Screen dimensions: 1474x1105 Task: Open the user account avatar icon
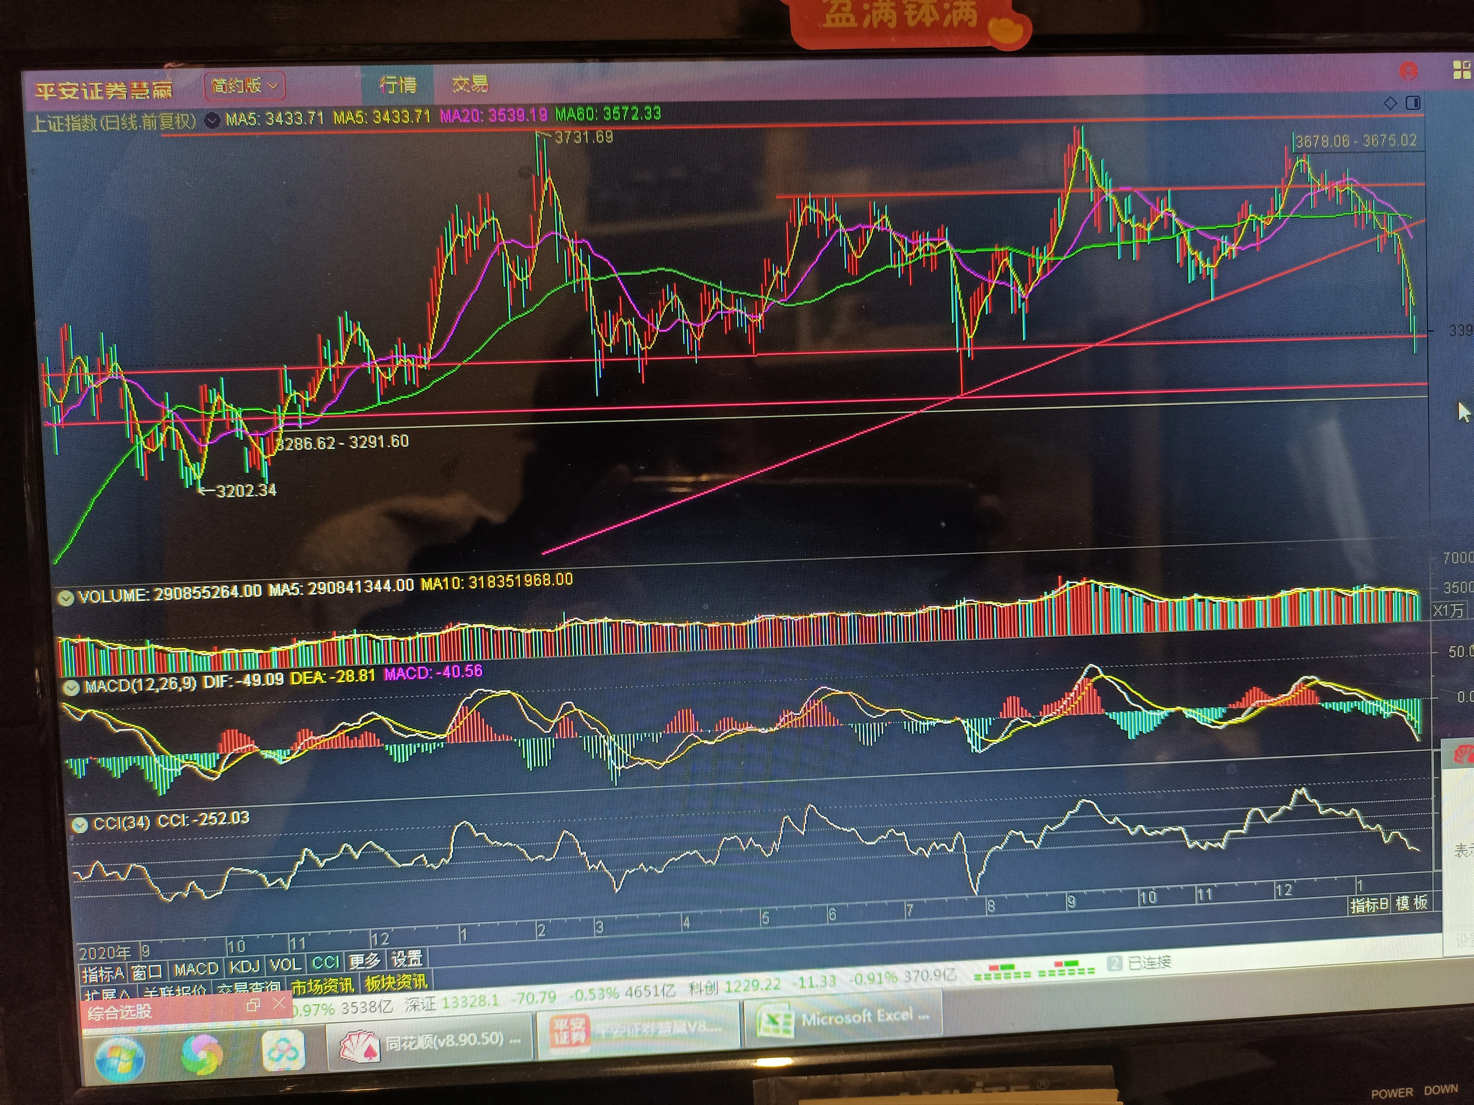1408,71
